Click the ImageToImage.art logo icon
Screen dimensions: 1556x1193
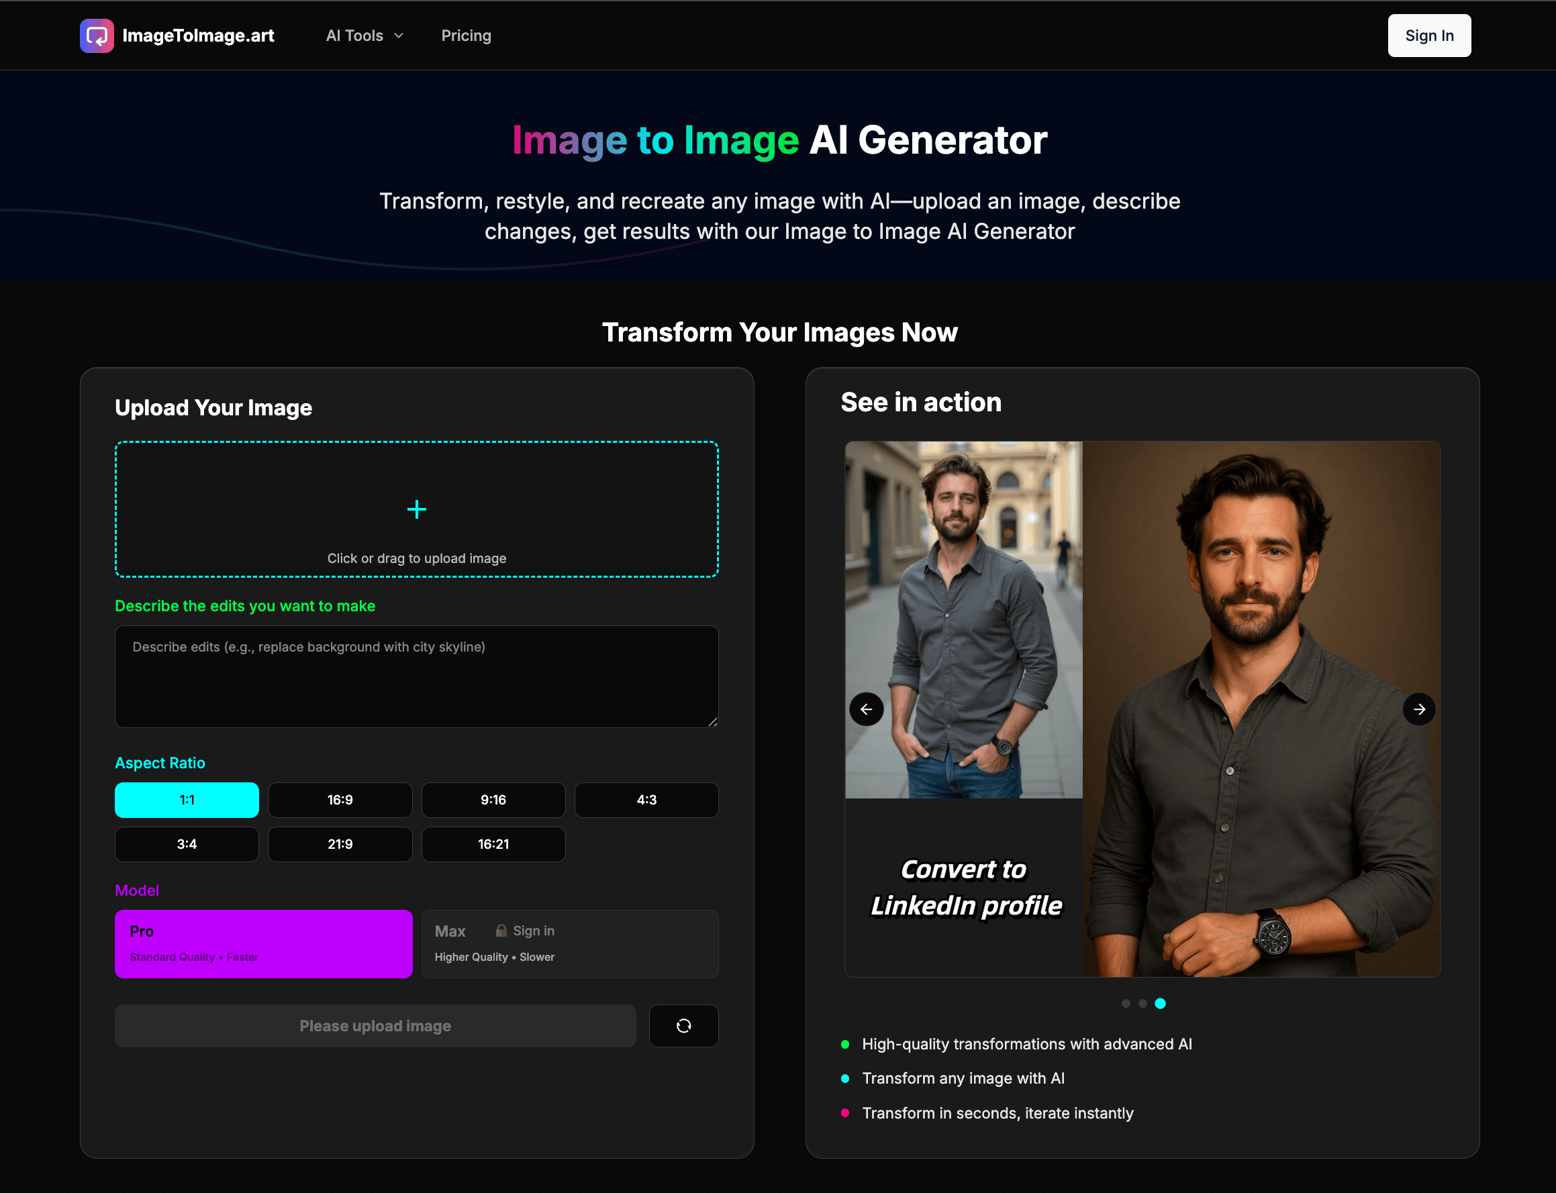(x=97, y=35)
